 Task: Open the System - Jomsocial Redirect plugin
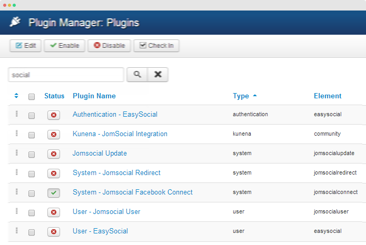116,173
